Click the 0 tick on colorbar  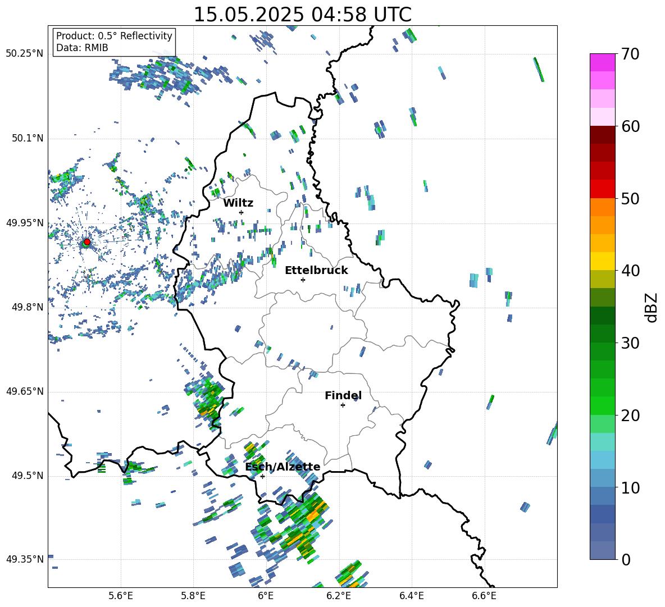pos(626,559)
